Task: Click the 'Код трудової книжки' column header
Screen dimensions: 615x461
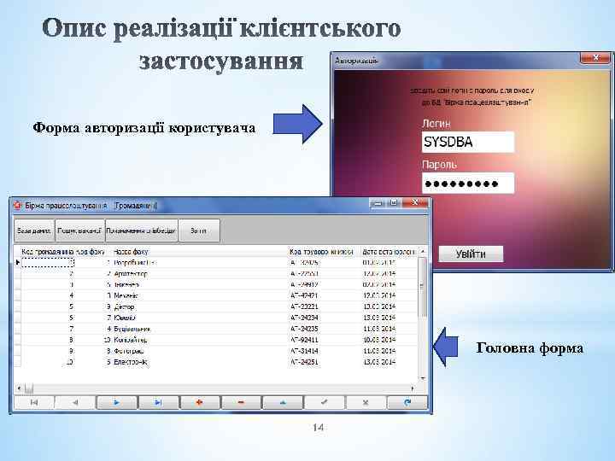Action: (321, 252)
